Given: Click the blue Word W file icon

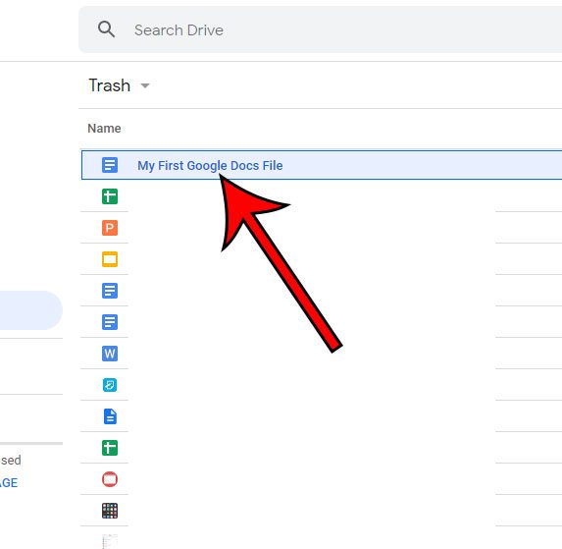Looking at the screenshot, I should coord(110,354).
